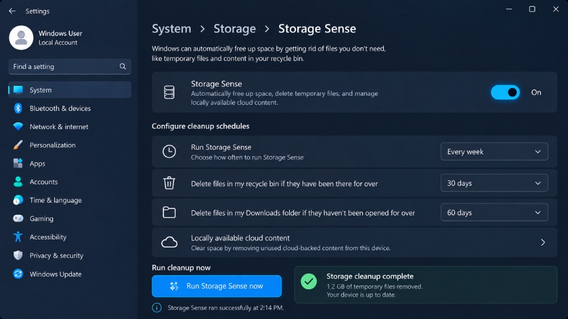Screen dimensions: 568x319
Task: Click 'Storage Sense ran successfully at 2:14 PM' text
Action: 226,308
